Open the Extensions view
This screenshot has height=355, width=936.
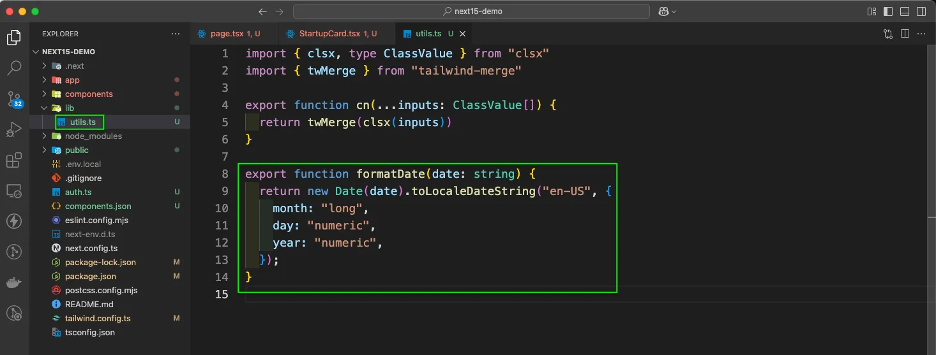[x=14, y=161]
